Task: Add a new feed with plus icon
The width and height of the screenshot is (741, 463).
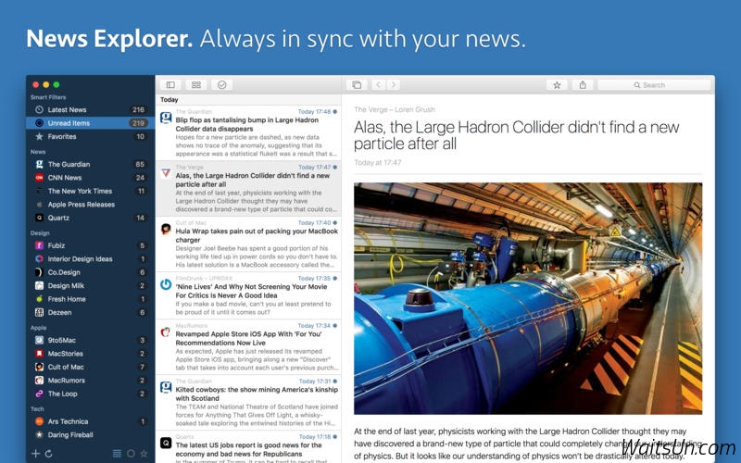Action: (x=36, y=453)
